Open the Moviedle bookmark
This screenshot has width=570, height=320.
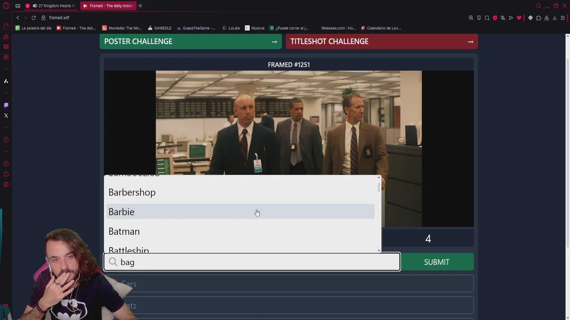[x=122, y=28]
